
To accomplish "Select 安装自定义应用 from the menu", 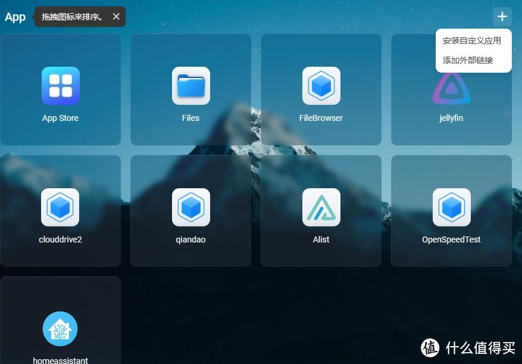I will click(472, 41).
